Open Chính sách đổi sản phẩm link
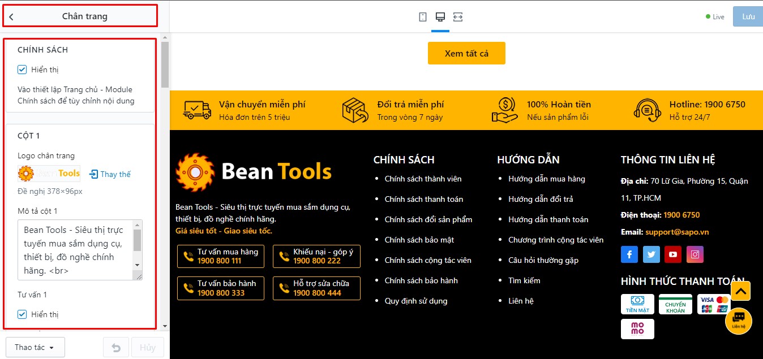Image resolution: width=763 pixels, height=359 pixels. [428, 219]
